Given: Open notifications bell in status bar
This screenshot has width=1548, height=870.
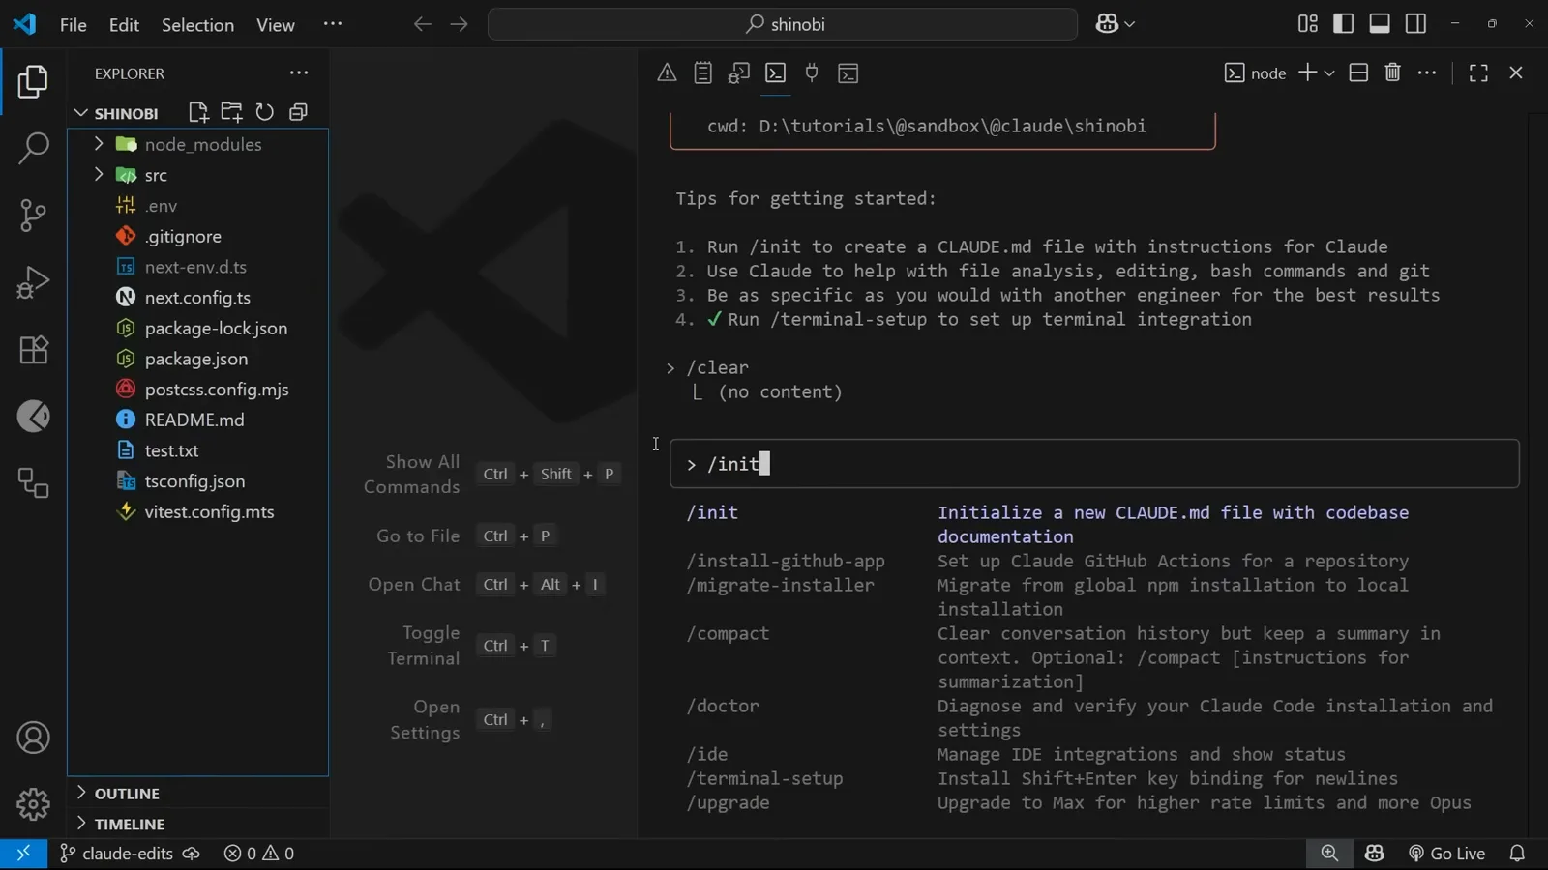Looking at the screenshot, I should click(x=1517, y=854).
